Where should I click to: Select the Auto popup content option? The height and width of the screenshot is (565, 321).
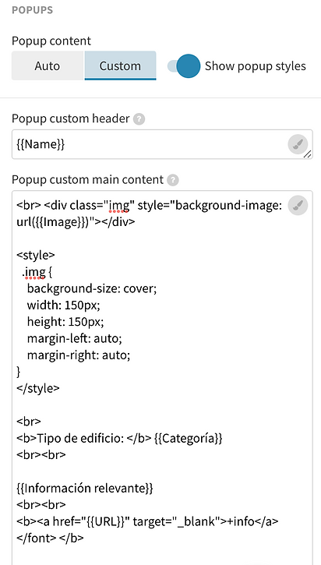pos(48,65)
